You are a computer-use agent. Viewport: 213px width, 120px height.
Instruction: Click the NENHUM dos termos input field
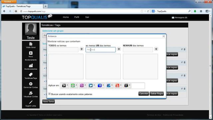(x=138, y=50)
